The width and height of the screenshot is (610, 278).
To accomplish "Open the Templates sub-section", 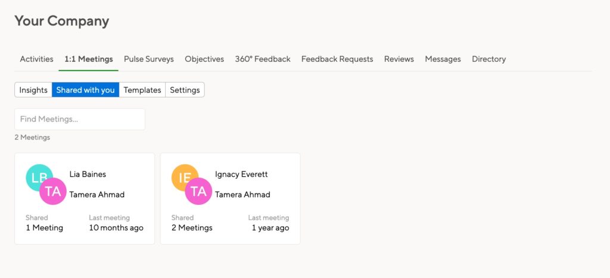I will [142, 90].
